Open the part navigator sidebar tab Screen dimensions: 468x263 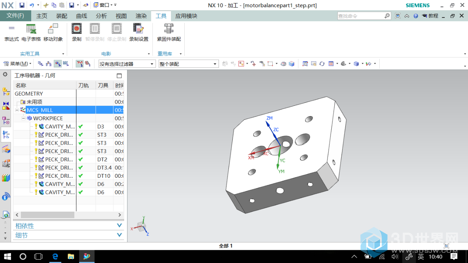pos(6,120)
